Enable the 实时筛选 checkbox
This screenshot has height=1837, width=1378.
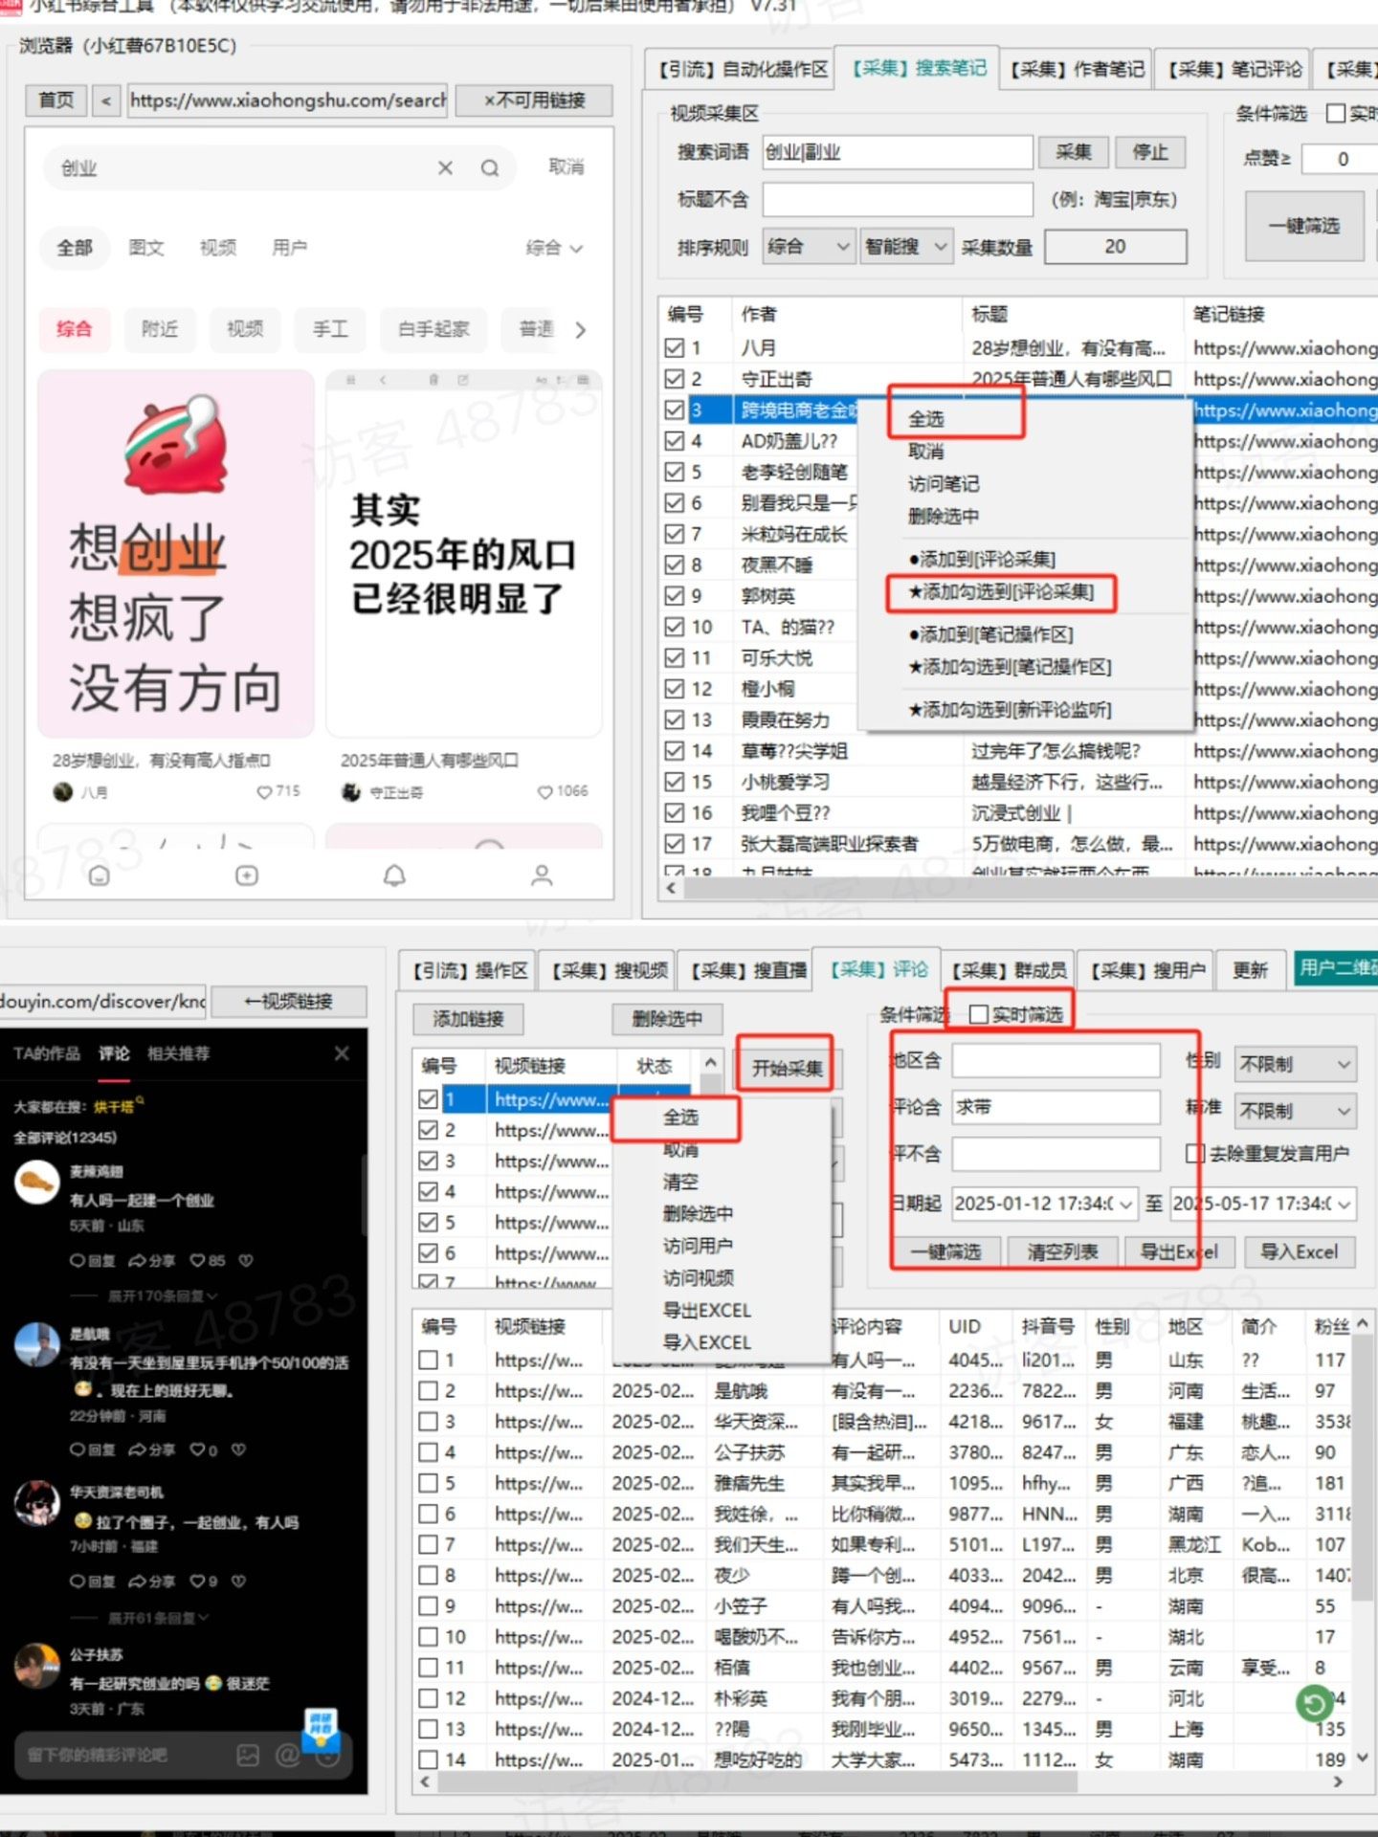pos(978,1014)
